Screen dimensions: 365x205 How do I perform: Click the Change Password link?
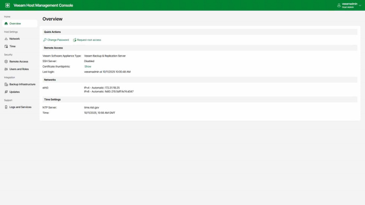tap(58, 40)
